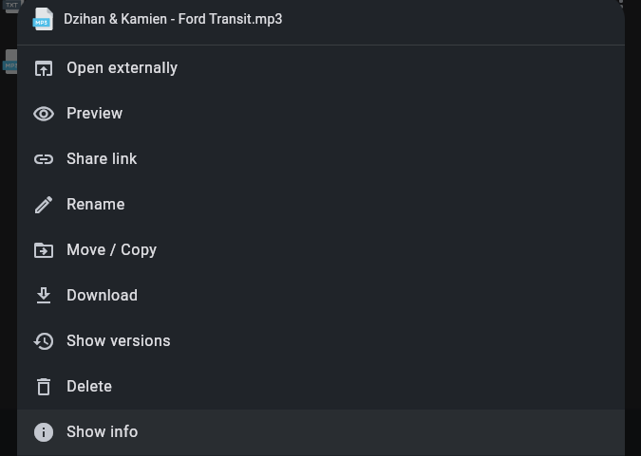
Task: Select the Download text entry
Action: 103,296
